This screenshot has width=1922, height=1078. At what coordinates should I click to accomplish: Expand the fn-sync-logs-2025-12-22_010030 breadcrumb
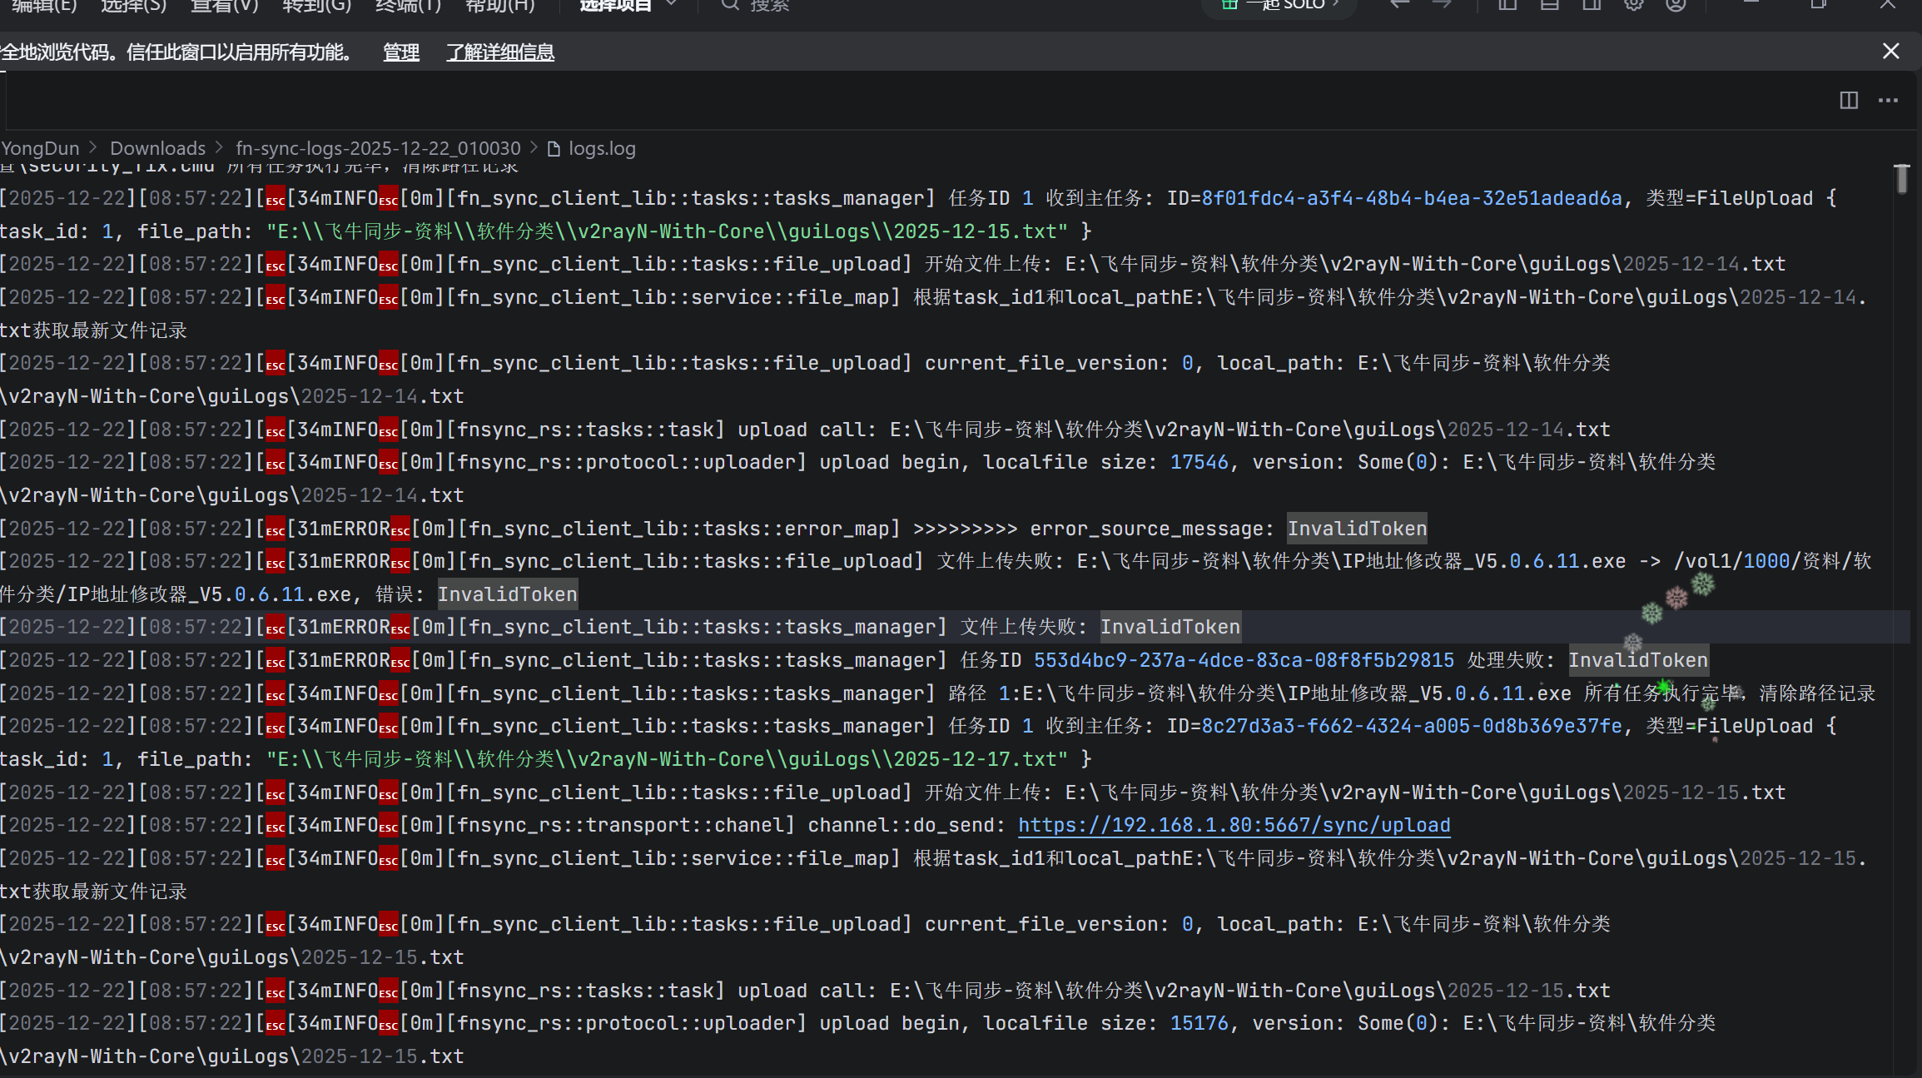pyautogui.click(x=378, y=148)
